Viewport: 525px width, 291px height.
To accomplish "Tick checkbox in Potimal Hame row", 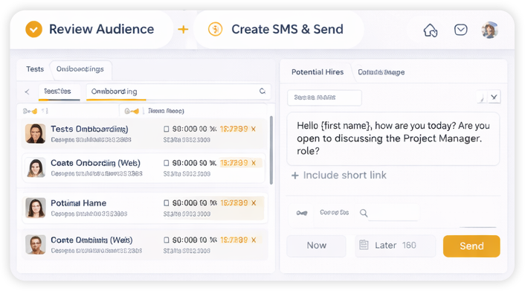I will pos(166,203).
